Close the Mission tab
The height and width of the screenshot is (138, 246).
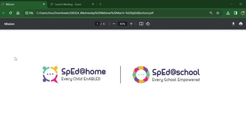(44, 4)
